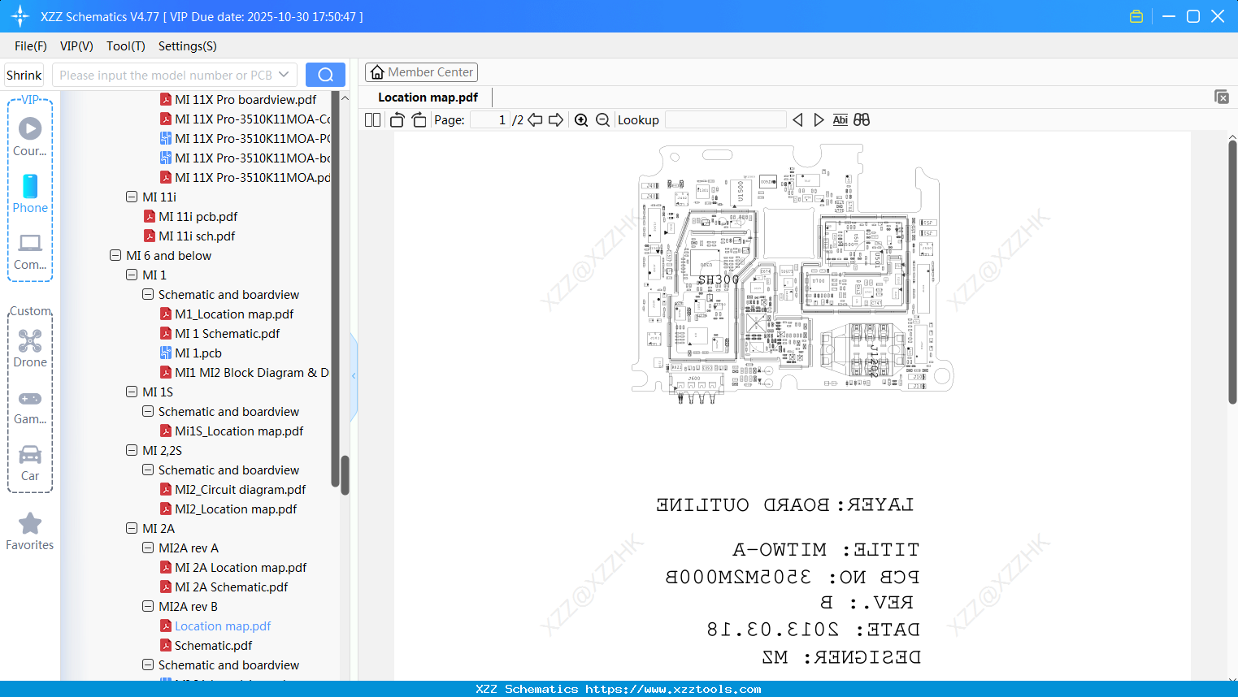Switch to the Location map.pdf tab
Screen dimensions: 1238x697
pyautogui.click(x=427, y=97)
